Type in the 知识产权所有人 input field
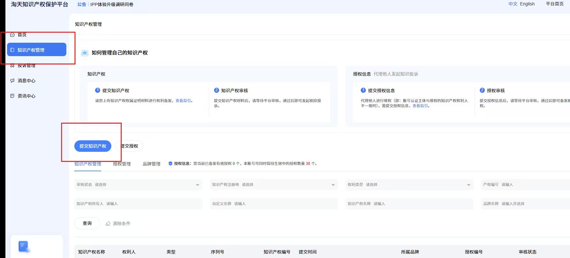The image size is (570, 258). [153, 204]
